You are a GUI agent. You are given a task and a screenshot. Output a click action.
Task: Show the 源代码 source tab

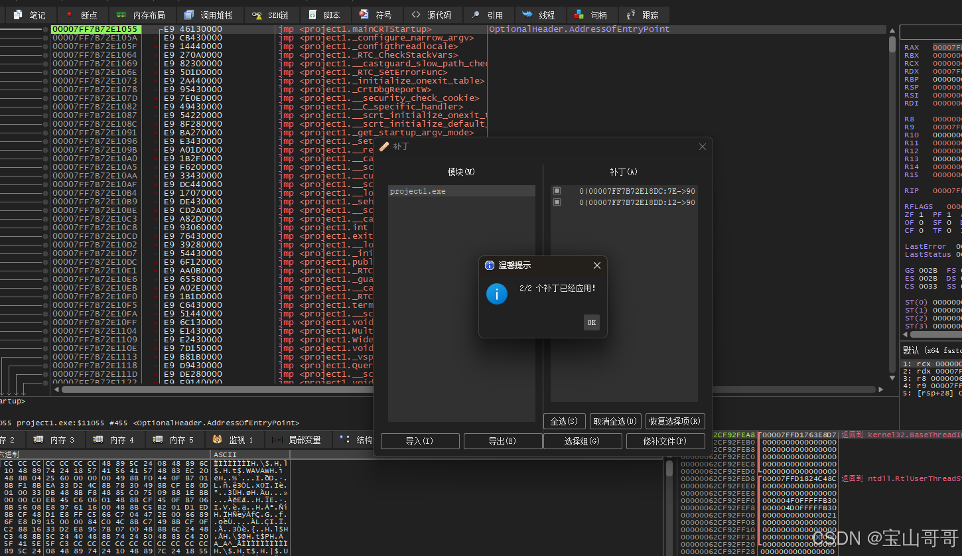point(432,15)
